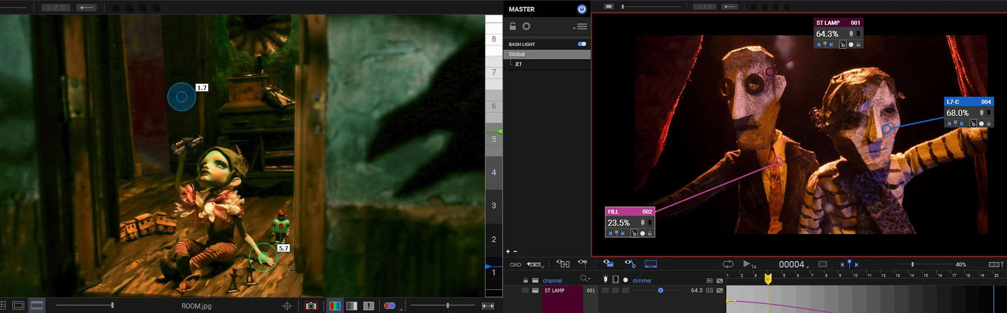The width and height of the screenshot is (1007, 313).
Task: Click the plus button below the MASTER list
Action: (x=508, y=252)
